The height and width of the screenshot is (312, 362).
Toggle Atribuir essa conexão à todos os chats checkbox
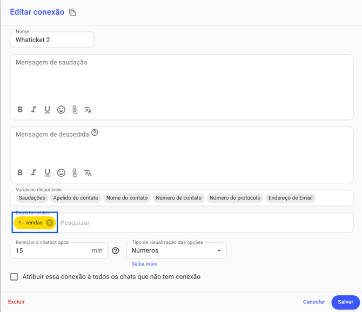pyautogui.click(x=14, y=277)
